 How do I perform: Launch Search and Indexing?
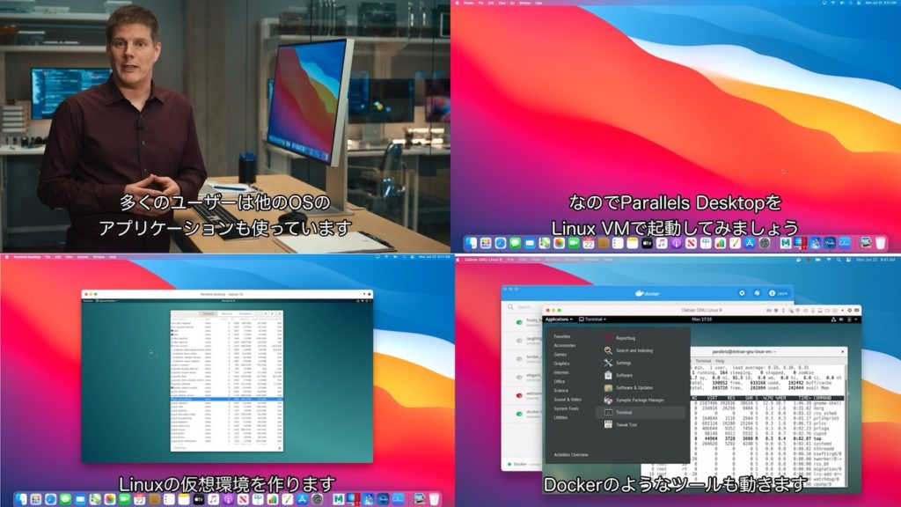628,350
